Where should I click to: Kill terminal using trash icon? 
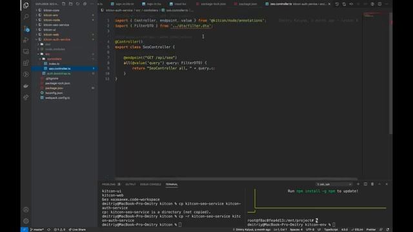pos(372,184)
